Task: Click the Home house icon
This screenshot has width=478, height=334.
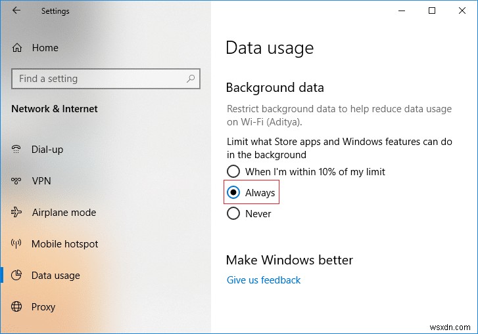Action: coord(17,48)
